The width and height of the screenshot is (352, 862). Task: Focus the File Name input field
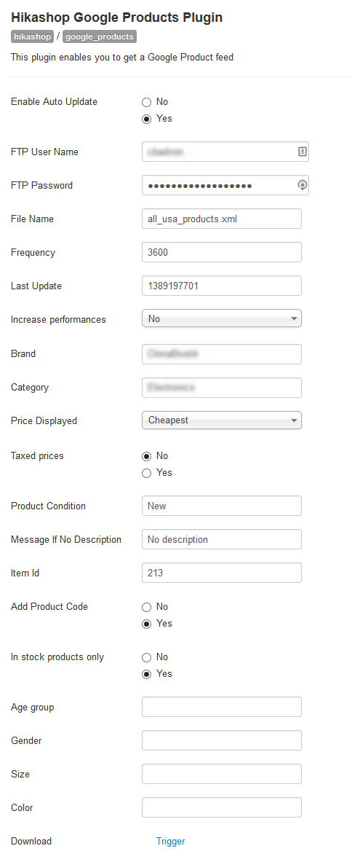tap(222, 219)
